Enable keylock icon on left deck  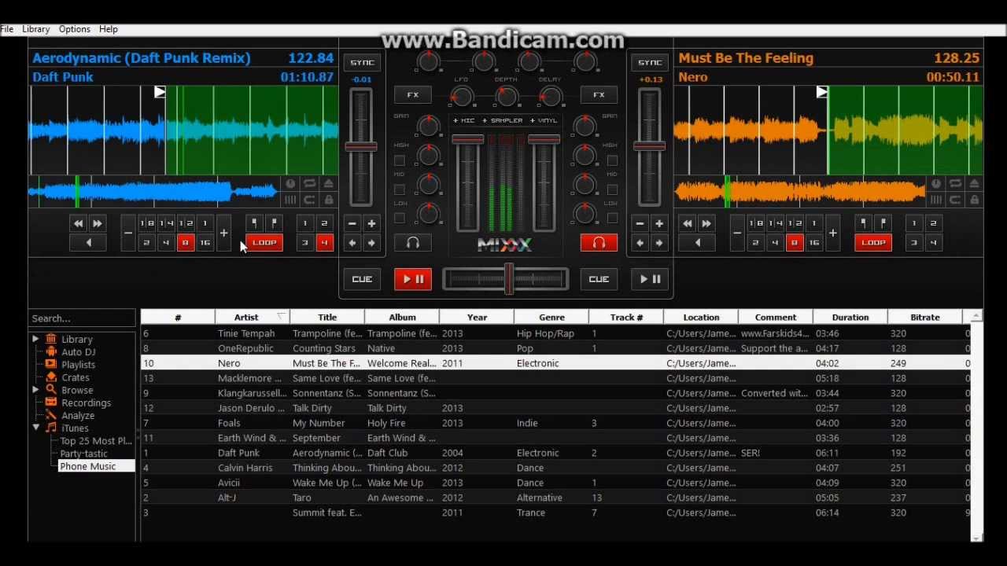pos(328,200)
